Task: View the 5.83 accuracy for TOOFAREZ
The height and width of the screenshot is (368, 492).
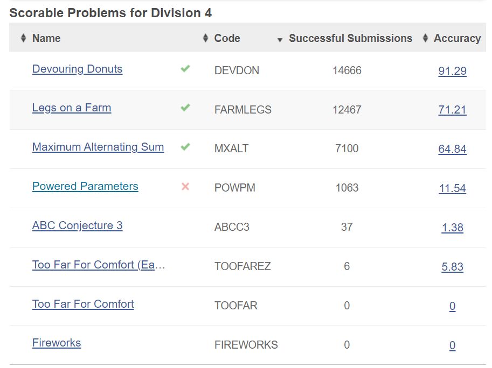Action: pyautogui.click(x=452, y=266)
